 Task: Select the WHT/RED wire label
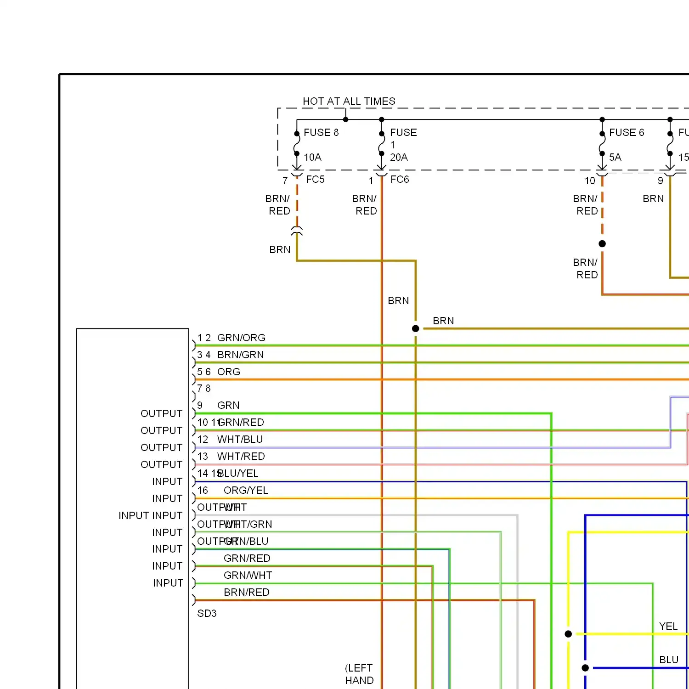(241, 456)
